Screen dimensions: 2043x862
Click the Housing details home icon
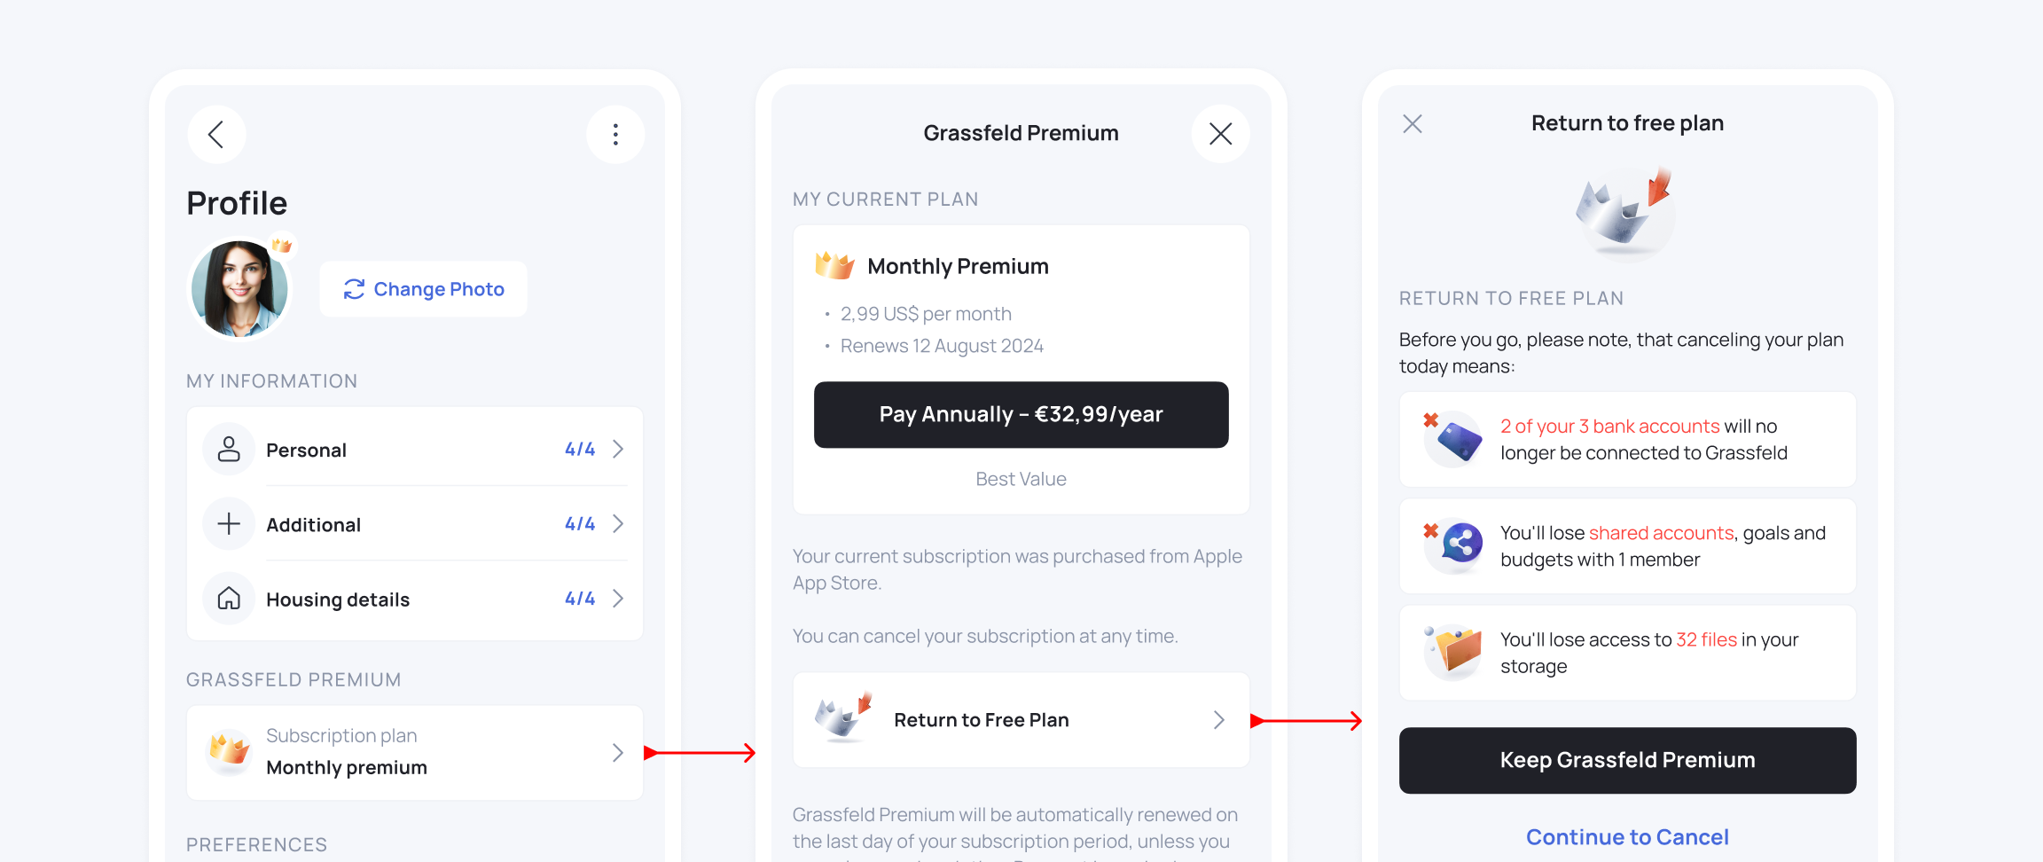(229, 599)
